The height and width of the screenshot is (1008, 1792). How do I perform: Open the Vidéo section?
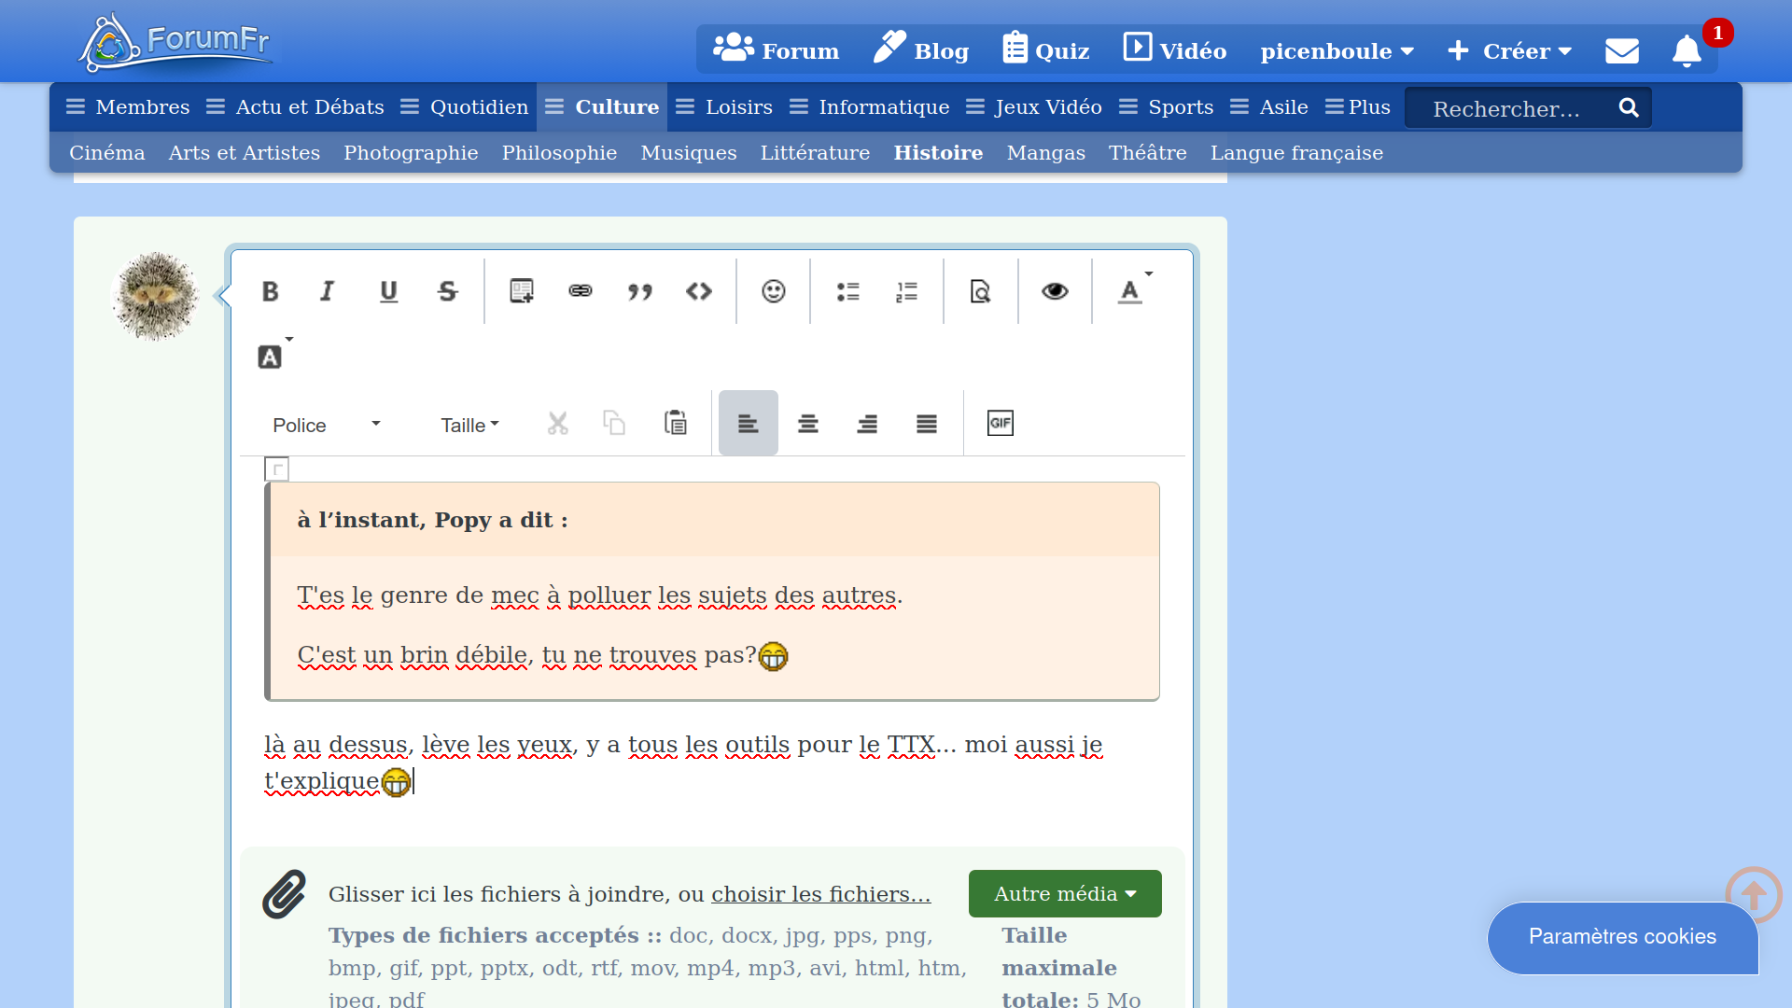[x=1174, y=50]
